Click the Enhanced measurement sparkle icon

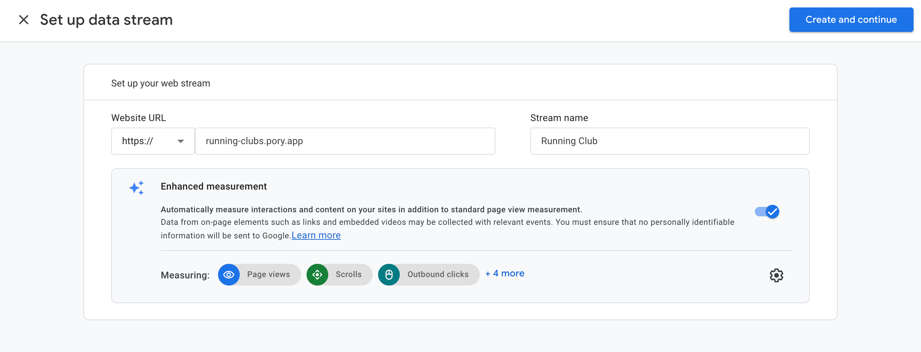click(137, 188)
